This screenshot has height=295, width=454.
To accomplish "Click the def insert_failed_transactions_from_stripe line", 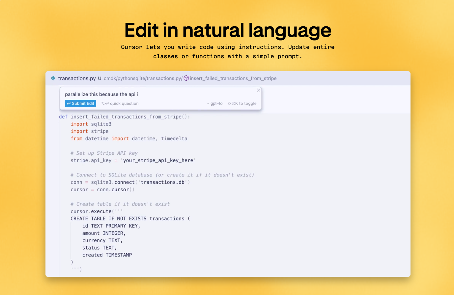I will click(125, 117).
